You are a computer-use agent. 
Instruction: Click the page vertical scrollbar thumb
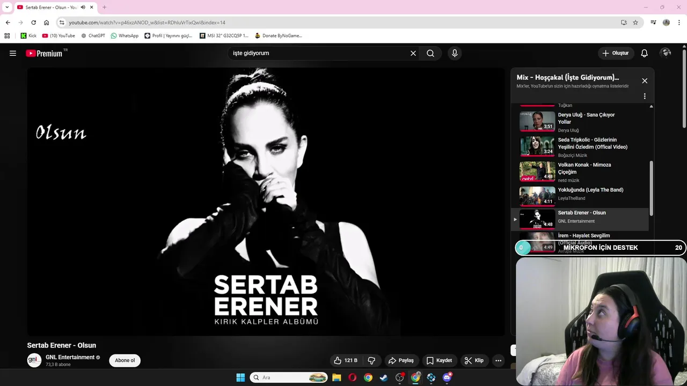coord(684,88)
